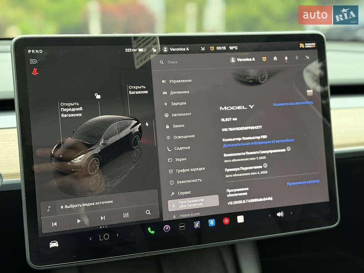Tap the red seatbelt warning icon
The height and width of the screenshot is (273, 364).
coord(35,72)
